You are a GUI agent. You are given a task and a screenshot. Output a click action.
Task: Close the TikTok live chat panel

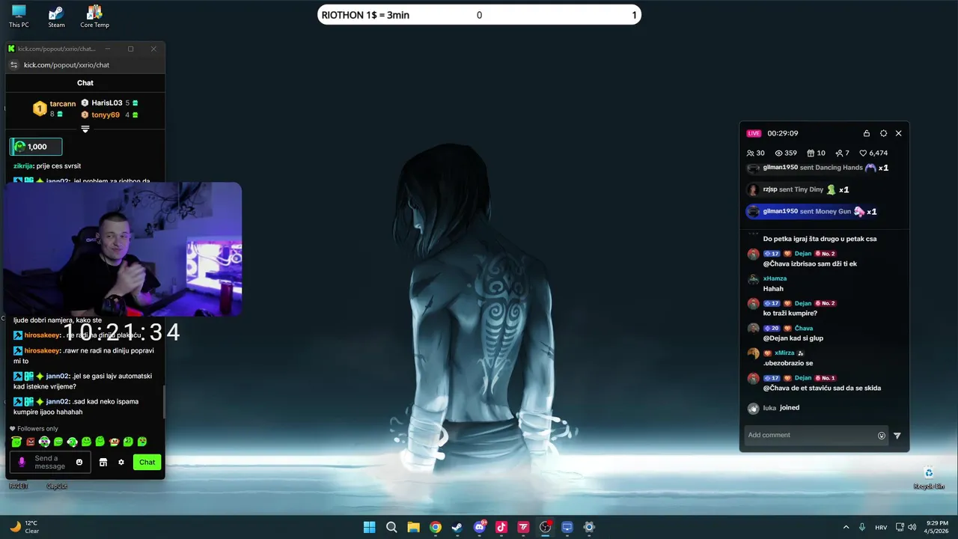click(x=899, y=133)
